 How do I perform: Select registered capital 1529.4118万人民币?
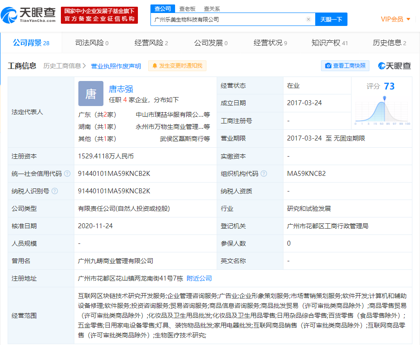click(x=106, y=156)
